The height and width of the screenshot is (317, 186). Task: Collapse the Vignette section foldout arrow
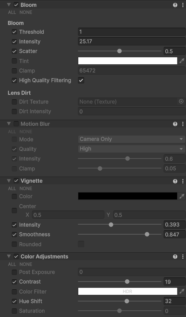pos(9,181)
